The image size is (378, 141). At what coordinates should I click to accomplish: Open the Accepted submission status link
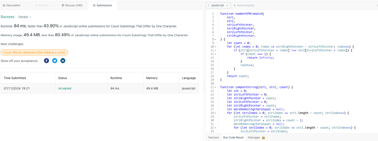[65, 89]
